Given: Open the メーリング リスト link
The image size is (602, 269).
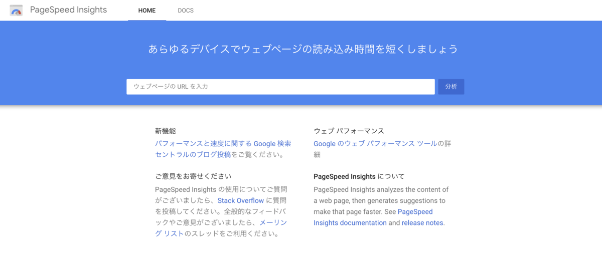Looking at the screenshot, I should tap(221, 228).
